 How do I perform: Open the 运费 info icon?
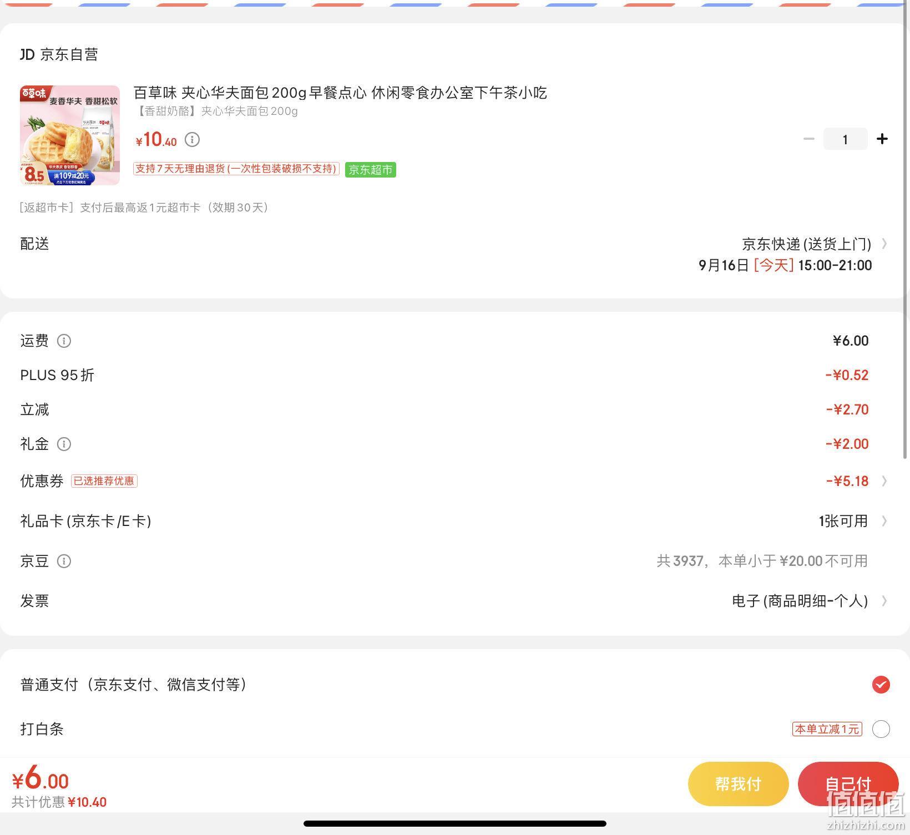click(x=64, y=341)
